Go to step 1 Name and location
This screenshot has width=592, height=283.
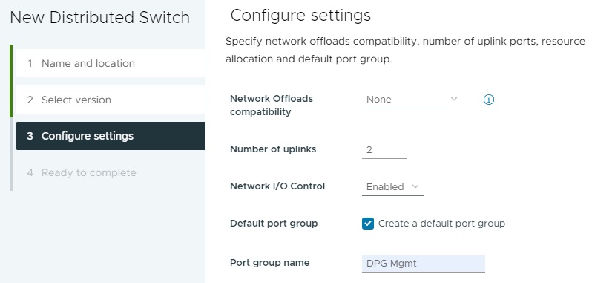(x=110, y=63)
